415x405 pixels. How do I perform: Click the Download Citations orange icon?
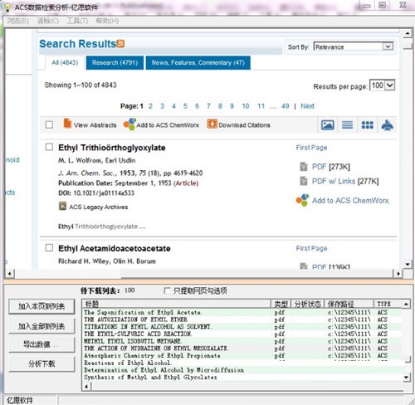pos(212,124)
